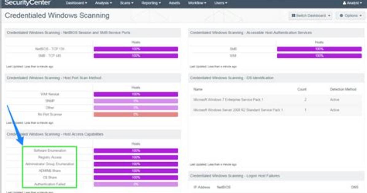
Task: Select the NetBIOS - TCP 139 row label
Action: point(50,49)
